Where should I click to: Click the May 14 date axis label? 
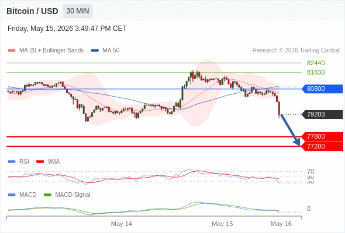[122, 224]
